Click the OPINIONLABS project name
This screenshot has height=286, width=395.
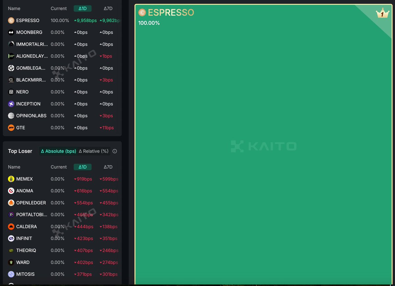coord(31,116)
